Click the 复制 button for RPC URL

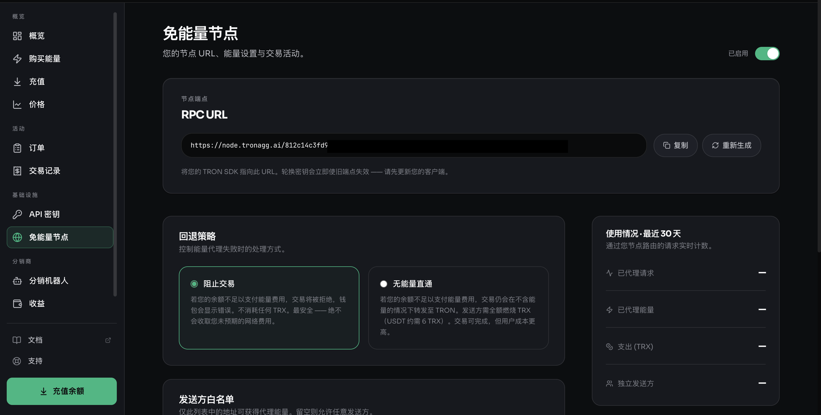tap(675, 145)
